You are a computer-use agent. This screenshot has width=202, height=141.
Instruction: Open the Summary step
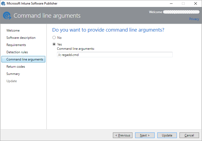click(13, 74)
